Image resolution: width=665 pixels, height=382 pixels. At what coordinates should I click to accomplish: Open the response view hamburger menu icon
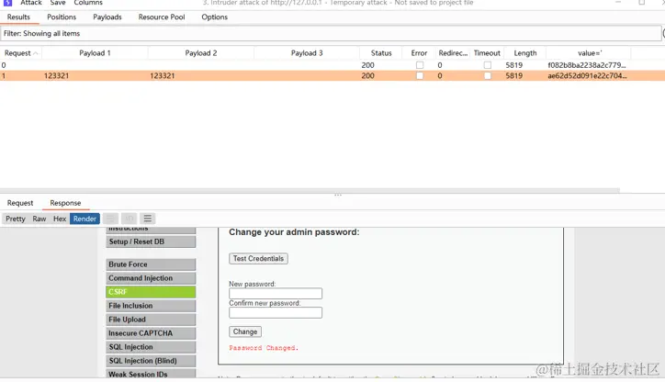click(148, 219)
